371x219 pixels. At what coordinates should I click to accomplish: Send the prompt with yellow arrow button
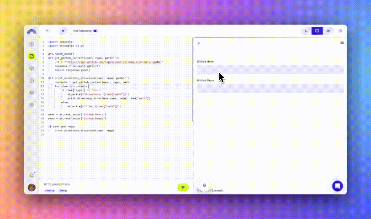[x=183, y=188]
